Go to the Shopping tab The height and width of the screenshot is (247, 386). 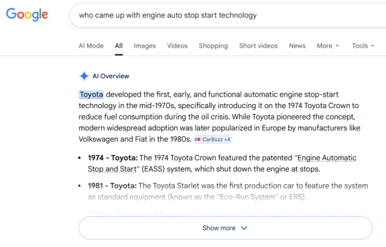click(x=213, y=46)
